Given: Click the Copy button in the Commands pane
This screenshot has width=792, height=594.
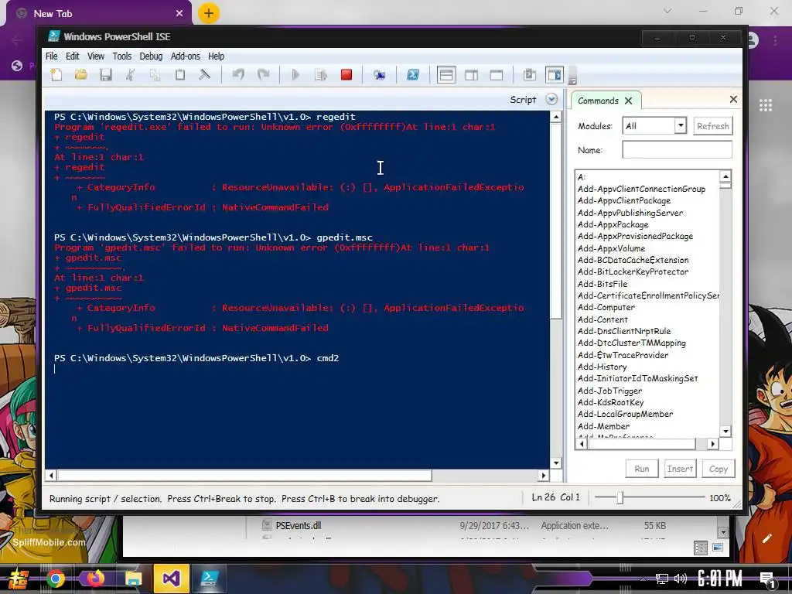Looking at the screenshot, I should click(719, 468).
